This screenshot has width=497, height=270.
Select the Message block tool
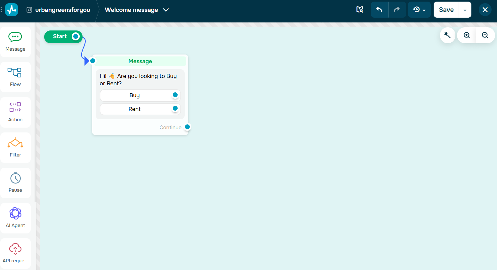(15, 42)
